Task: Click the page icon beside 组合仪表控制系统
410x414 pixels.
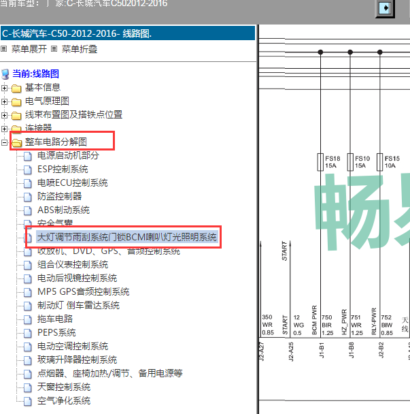Action: tap(28, 265)
